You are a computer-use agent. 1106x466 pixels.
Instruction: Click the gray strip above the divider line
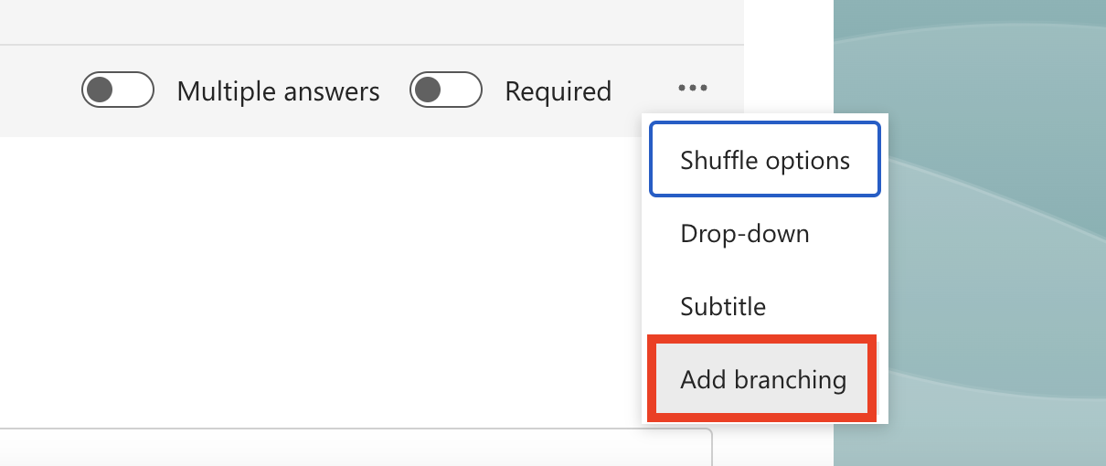(366, 20)
